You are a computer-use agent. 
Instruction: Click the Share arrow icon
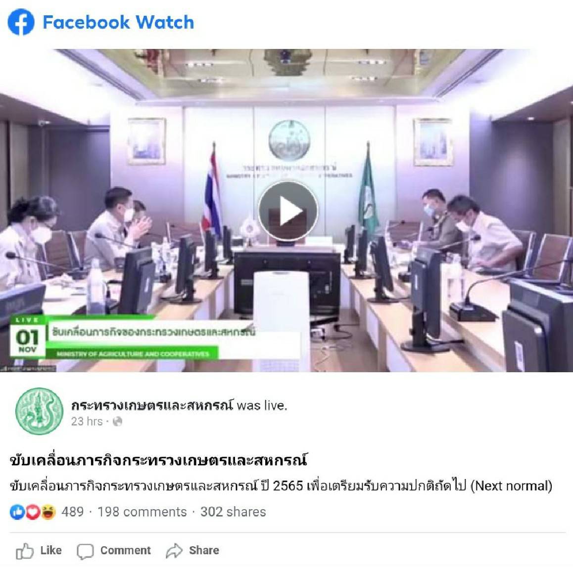pyautogui.click(x=174, y=551)
